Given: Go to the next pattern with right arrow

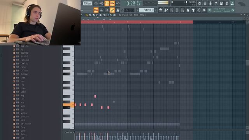Looking at the screenshot, I should click(156, 10).
